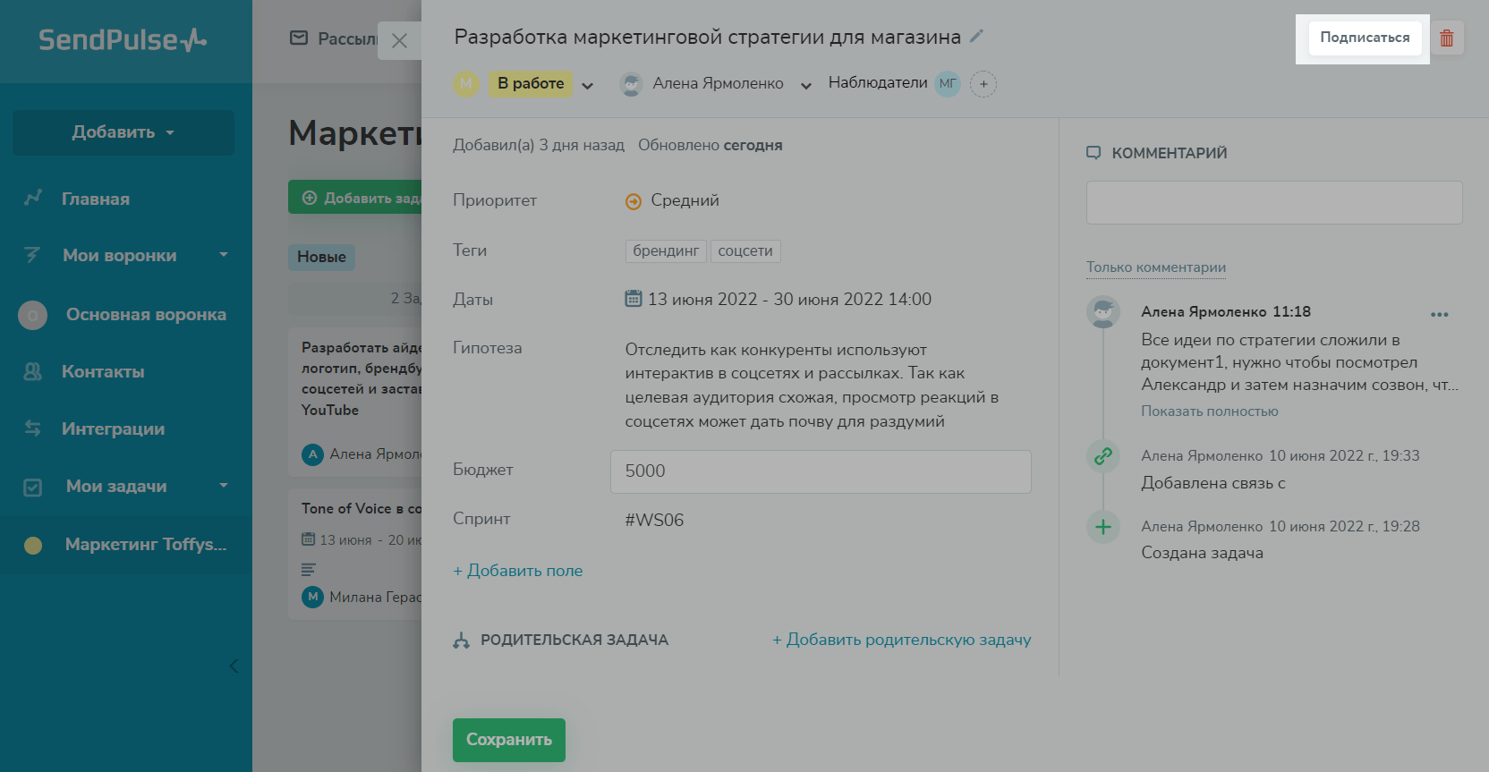Screen dimensions: 1489x772
Task: Click the Интеграции sidebar icon
Action: [x=33, y=428]
